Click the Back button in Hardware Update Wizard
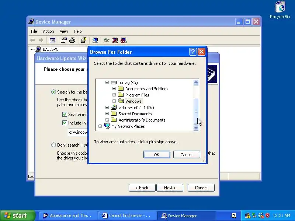 (142, 187)
